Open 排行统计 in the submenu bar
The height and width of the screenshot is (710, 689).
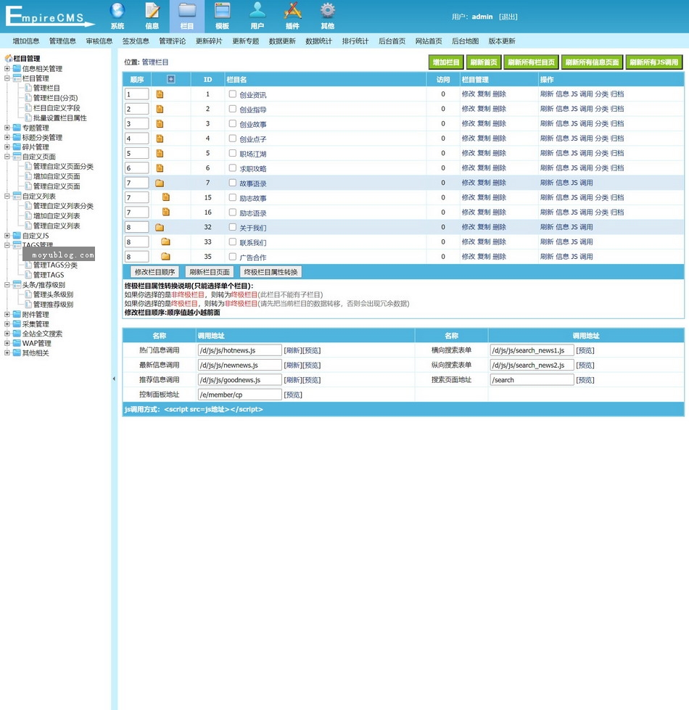click(x=355, y=41)
